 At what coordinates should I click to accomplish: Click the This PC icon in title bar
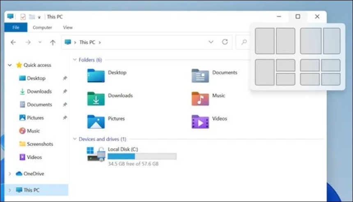coord(10,16)
